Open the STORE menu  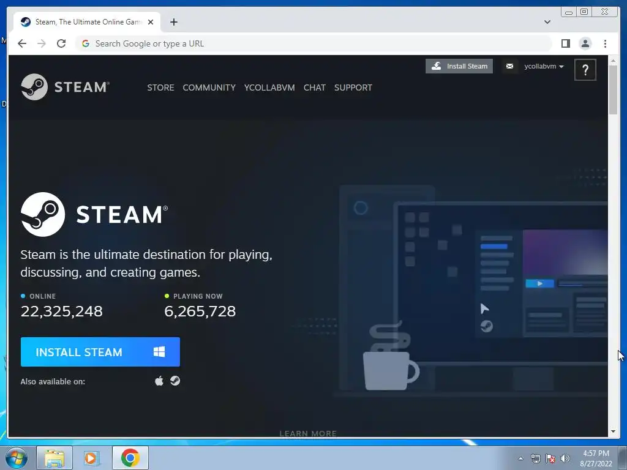161,88
